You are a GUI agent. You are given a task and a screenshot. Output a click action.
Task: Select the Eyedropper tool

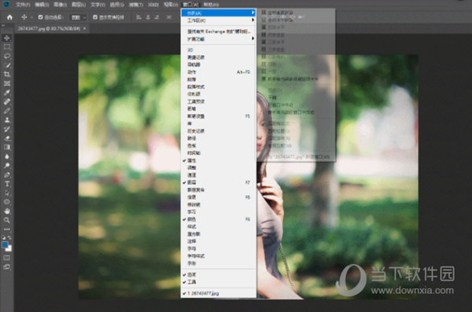point(7,93)
